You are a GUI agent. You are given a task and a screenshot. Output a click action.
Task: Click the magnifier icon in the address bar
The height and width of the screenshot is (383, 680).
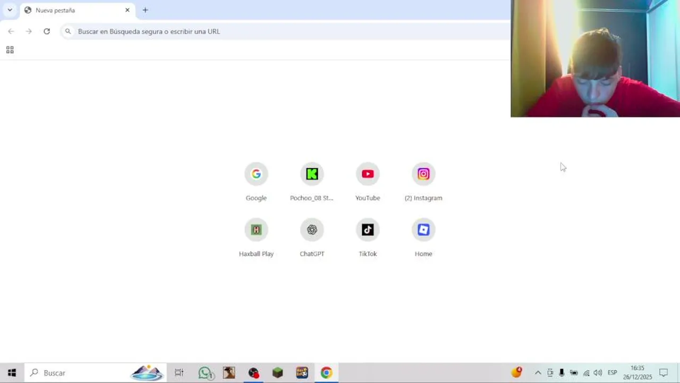68,31
